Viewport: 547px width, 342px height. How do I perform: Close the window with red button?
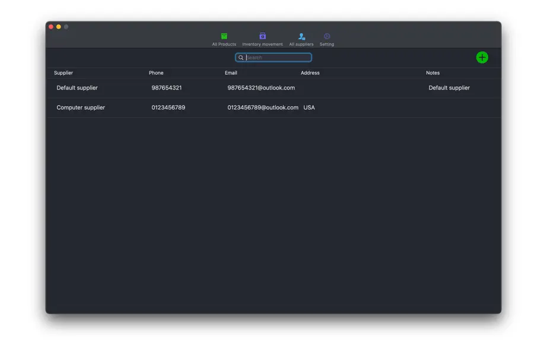pyautogui.click(x=51, y=27)
